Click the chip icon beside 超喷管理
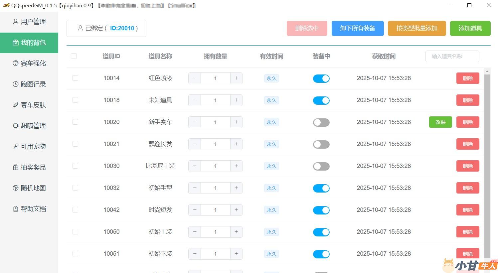Viewport: 498px width, 273px height. 15,126
